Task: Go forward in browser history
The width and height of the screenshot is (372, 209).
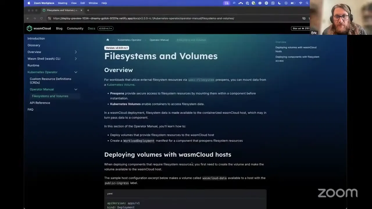Action: (x=35, y=18)
